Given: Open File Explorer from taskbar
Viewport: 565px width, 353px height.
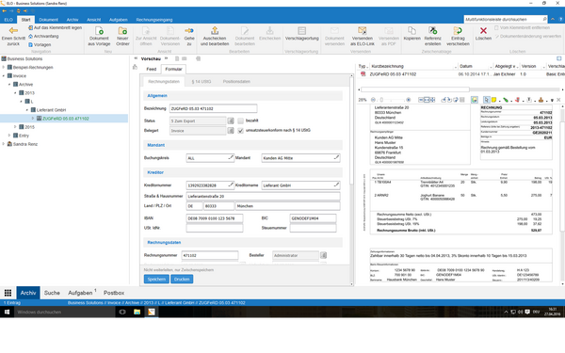Looking at the screenshot, I should [137, 312].
